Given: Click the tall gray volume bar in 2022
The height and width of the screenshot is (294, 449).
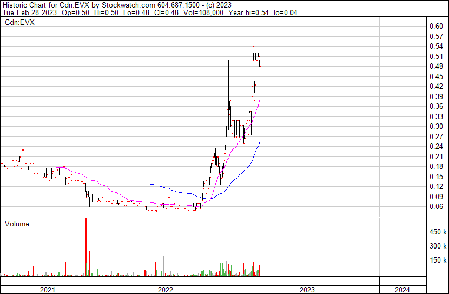Looking at the screenshot, I should pos(163,266).
